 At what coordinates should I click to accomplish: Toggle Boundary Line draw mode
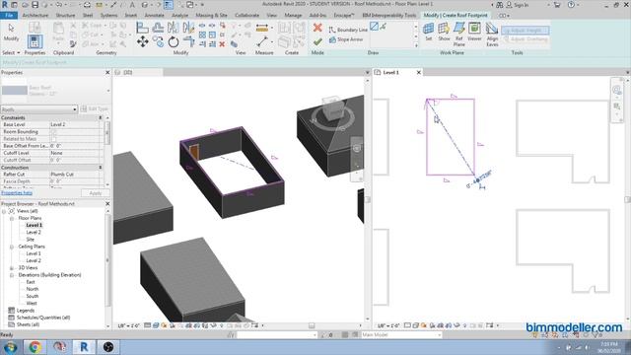[348, 30]
